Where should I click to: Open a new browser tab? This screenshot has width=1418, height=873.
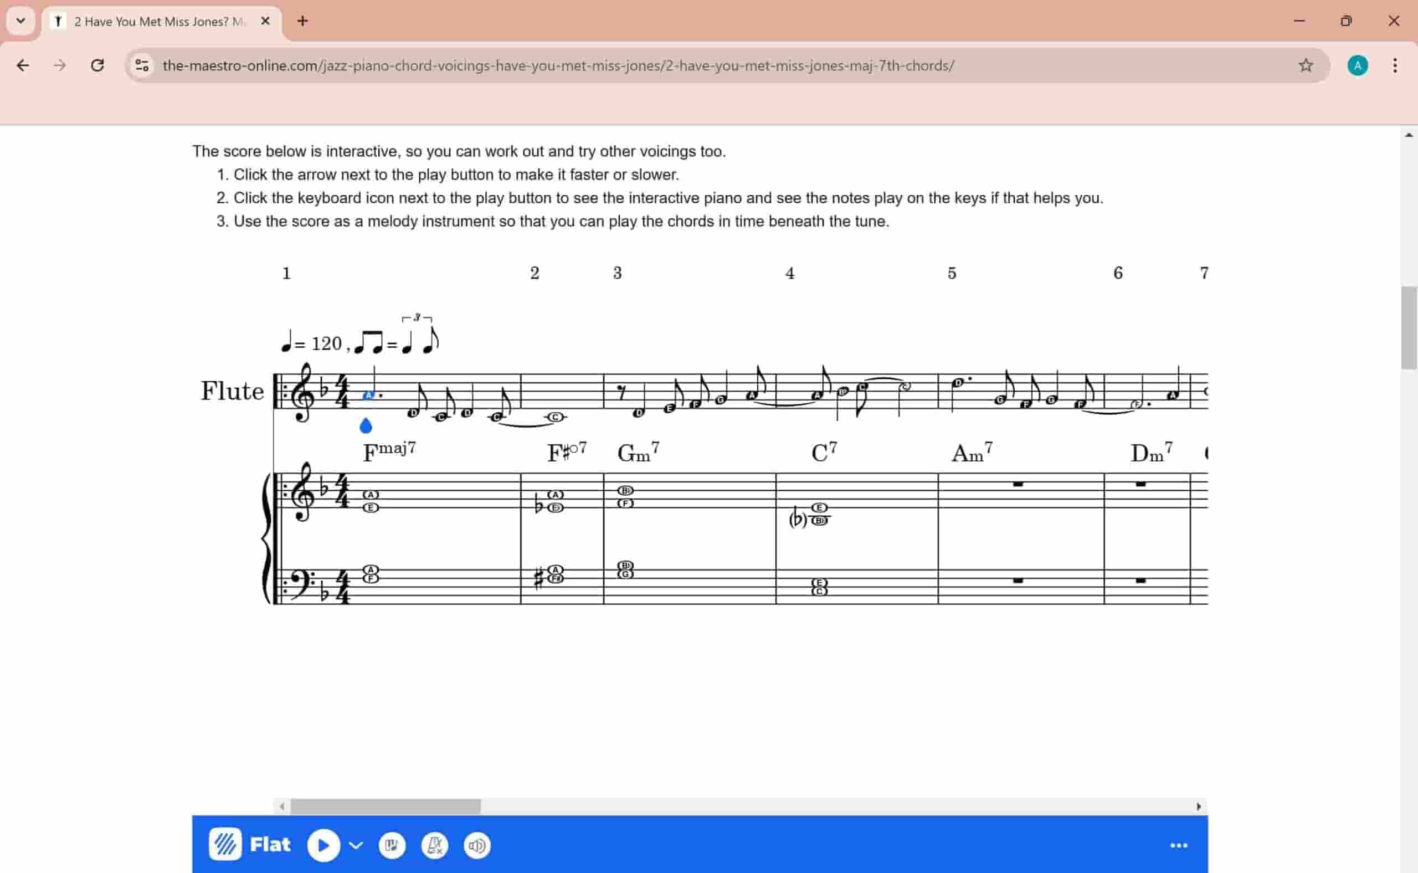click(302, 21)
